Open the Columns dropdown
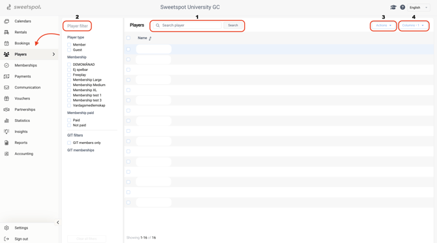The width and height of the screenshot is (437, 243). point(413,25)
